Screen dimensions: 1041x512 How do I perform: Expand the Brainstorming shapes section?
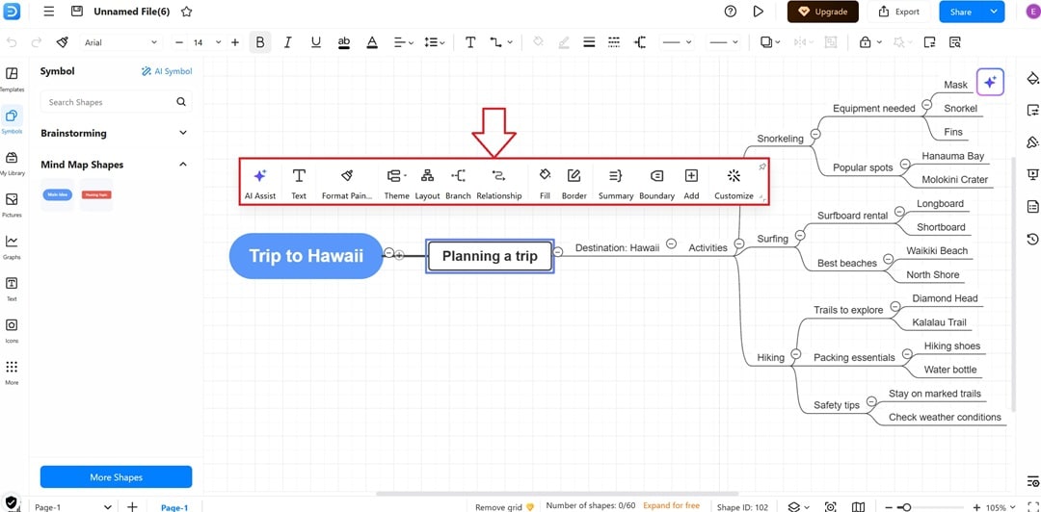pyautogui.click(x=183, y=133)
